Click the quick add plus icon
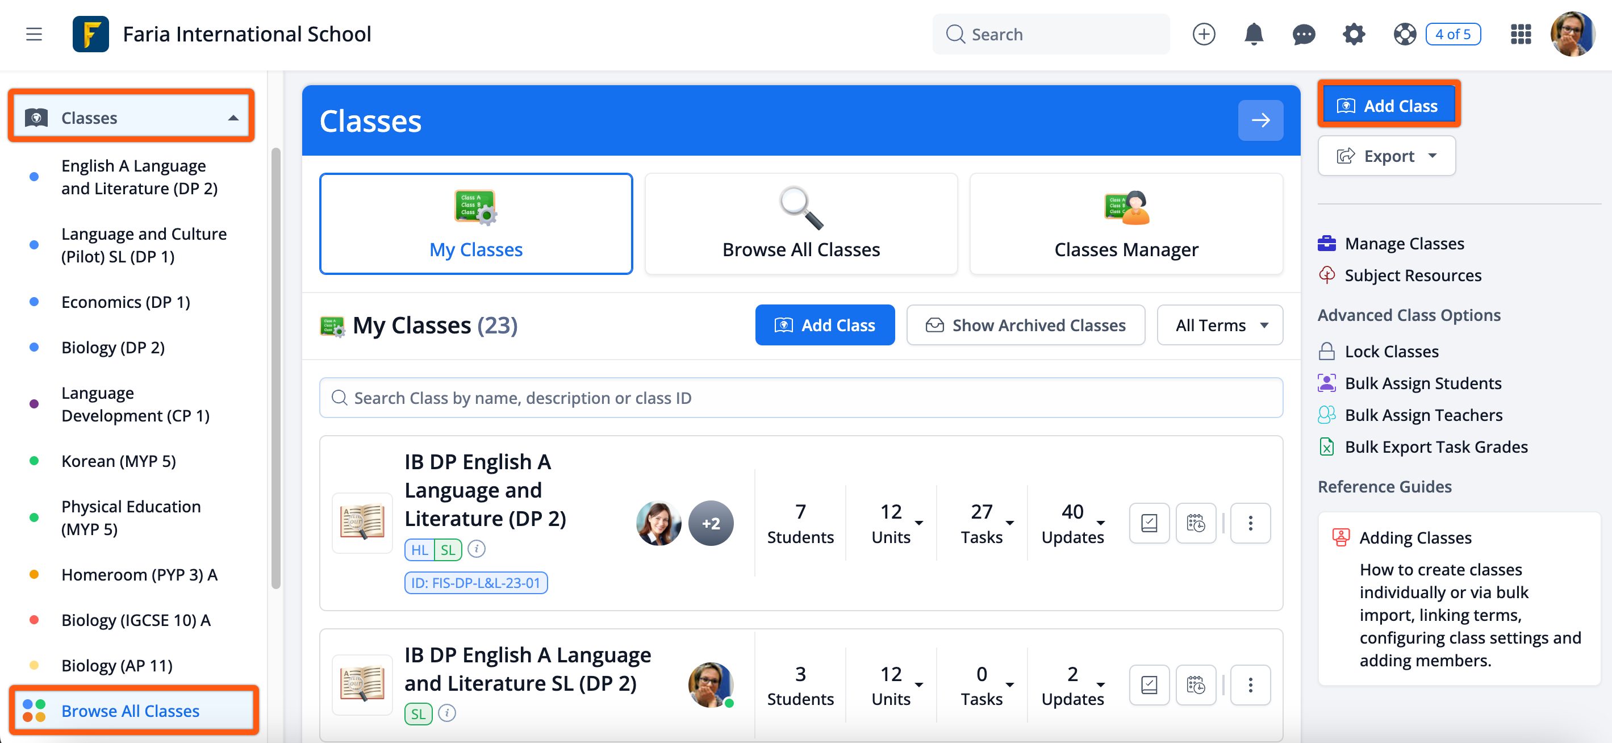Image resolution: width=1612 pixels, height=743 pixels. tap(1204, 34)
